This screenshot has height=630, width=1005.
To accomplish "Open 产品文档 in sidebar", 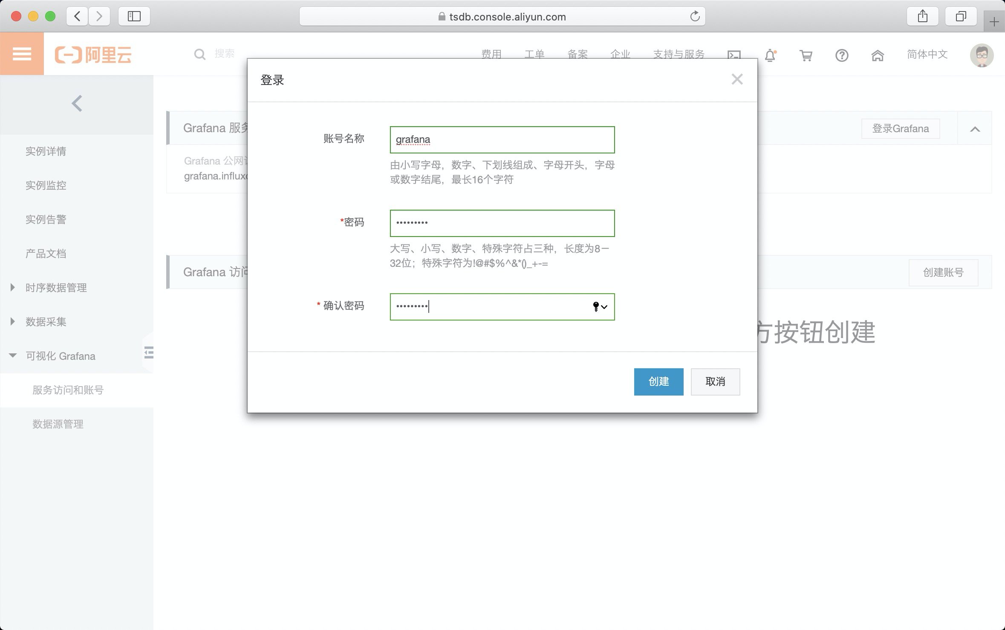I will 46,254.
